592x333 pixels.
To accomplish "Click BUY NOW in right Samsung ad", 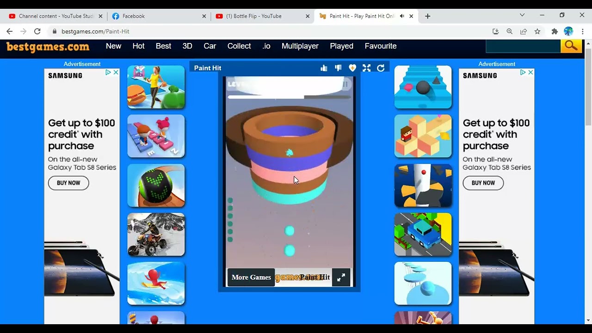I will (483, 183).
